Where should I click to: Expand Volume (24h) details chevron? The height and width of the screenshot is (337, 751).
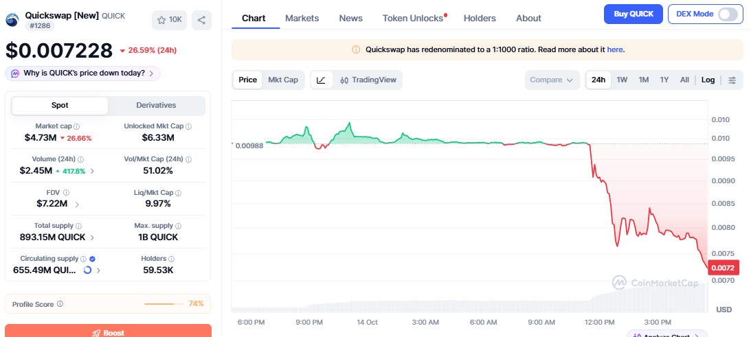(93, 171)
